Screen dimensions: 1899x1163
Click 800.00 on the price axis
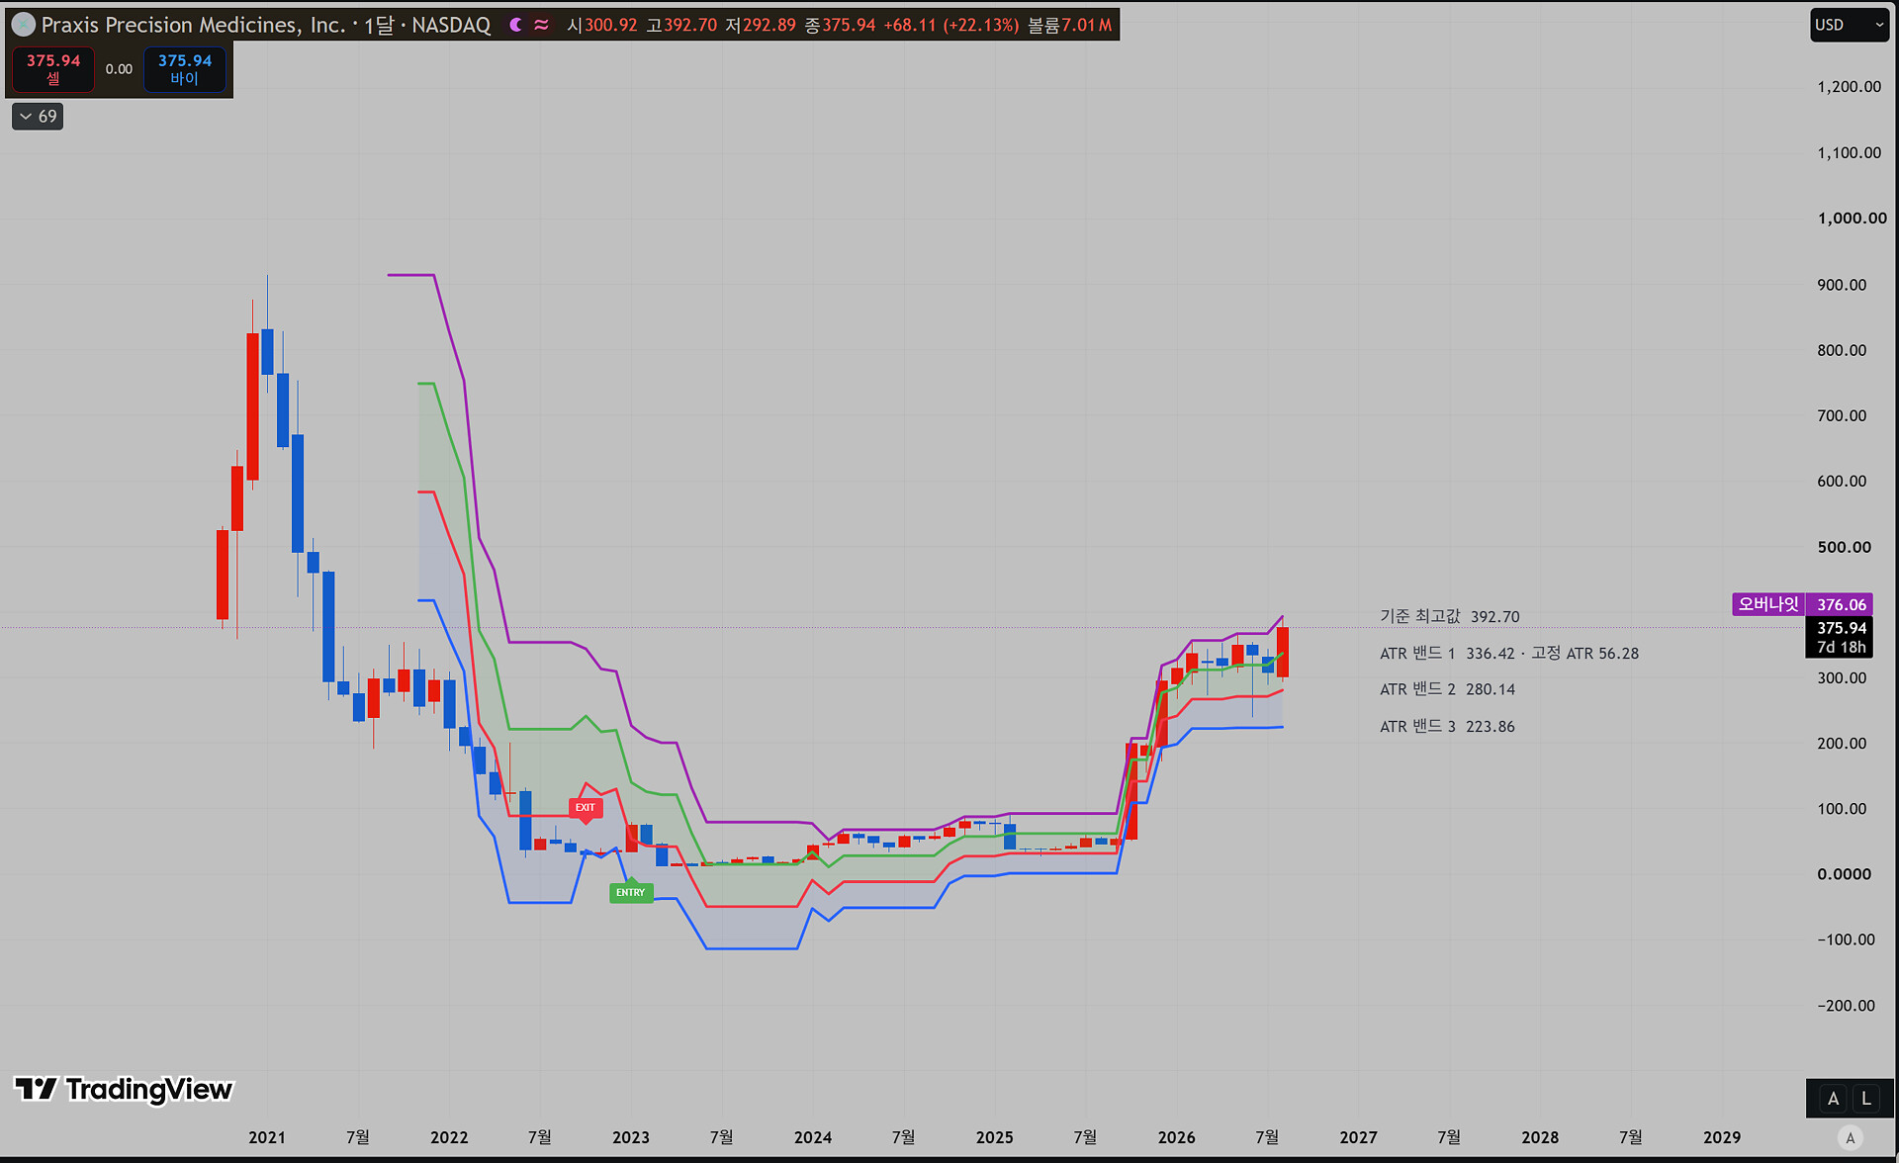pos(1842,350)
